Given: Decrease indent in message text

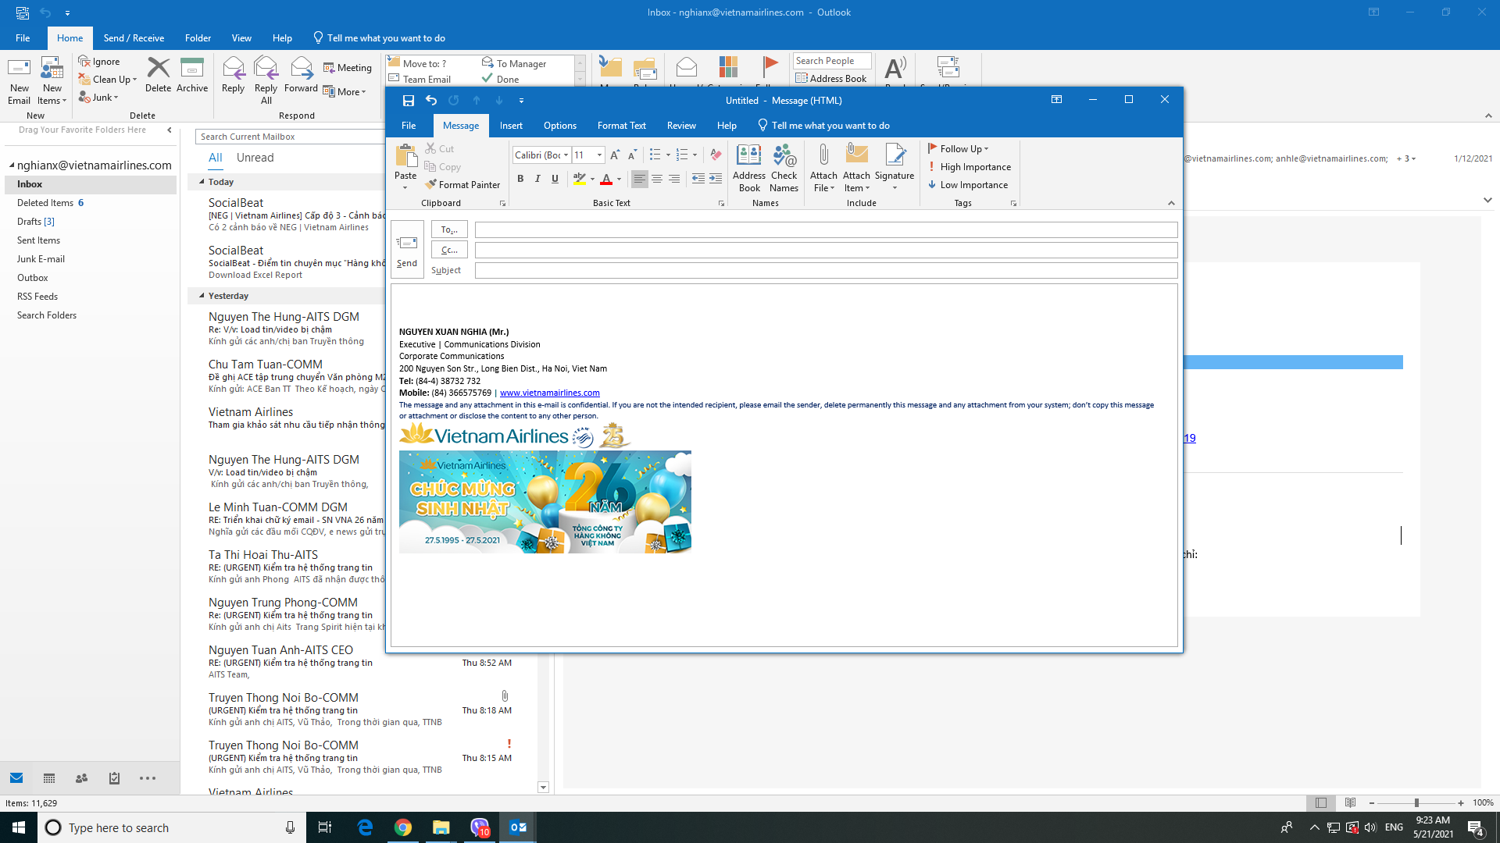Looking at the screenshot, I should pyautogui.click(x=698, y=179).
